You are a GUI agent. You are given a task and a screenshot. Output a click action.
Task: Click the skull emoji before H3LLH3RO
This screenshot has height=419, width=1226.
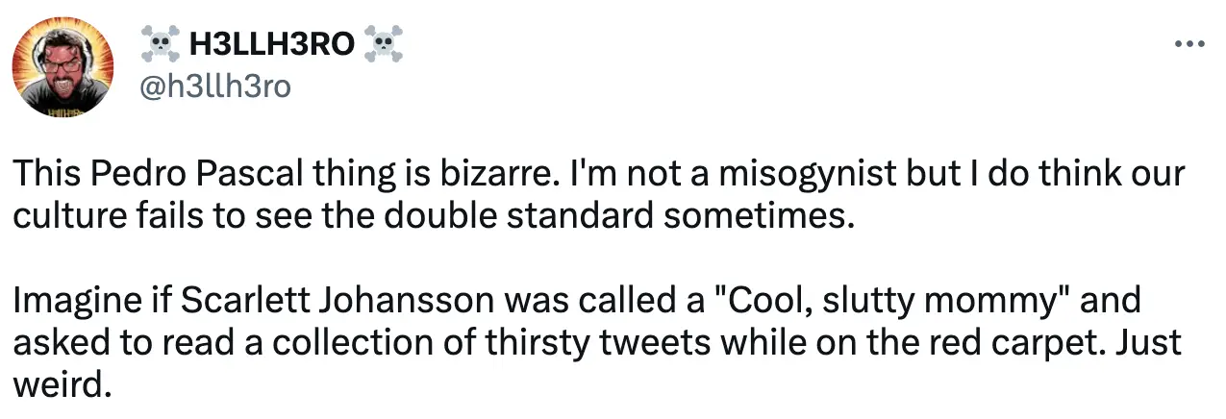click(160, 43)
